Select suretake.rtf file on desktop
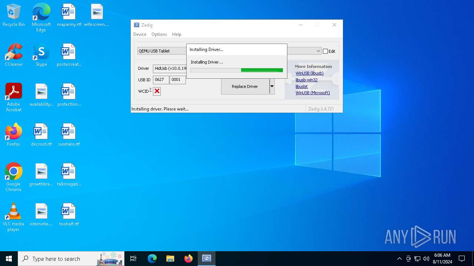 (69, 135)
